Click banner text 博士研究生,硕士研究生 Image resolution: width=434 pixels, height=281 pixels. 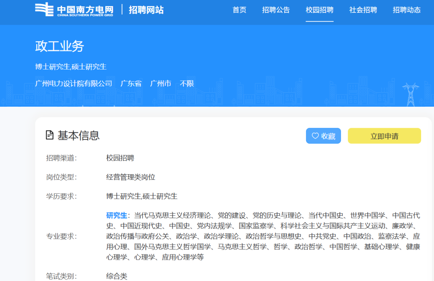pos(71,67)
